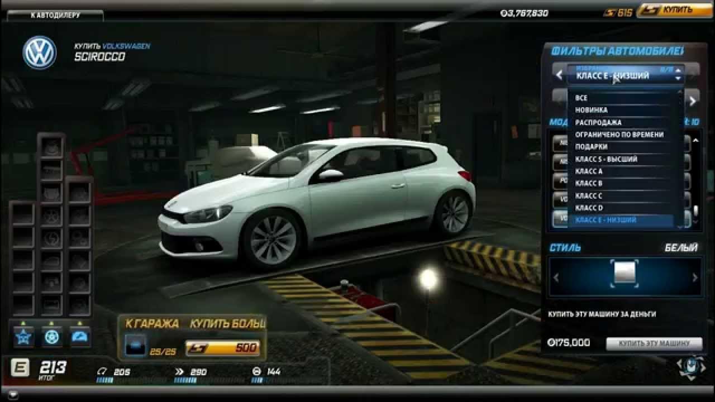
Task: Select the skill mods star icon
Action: tap(24, 336)
